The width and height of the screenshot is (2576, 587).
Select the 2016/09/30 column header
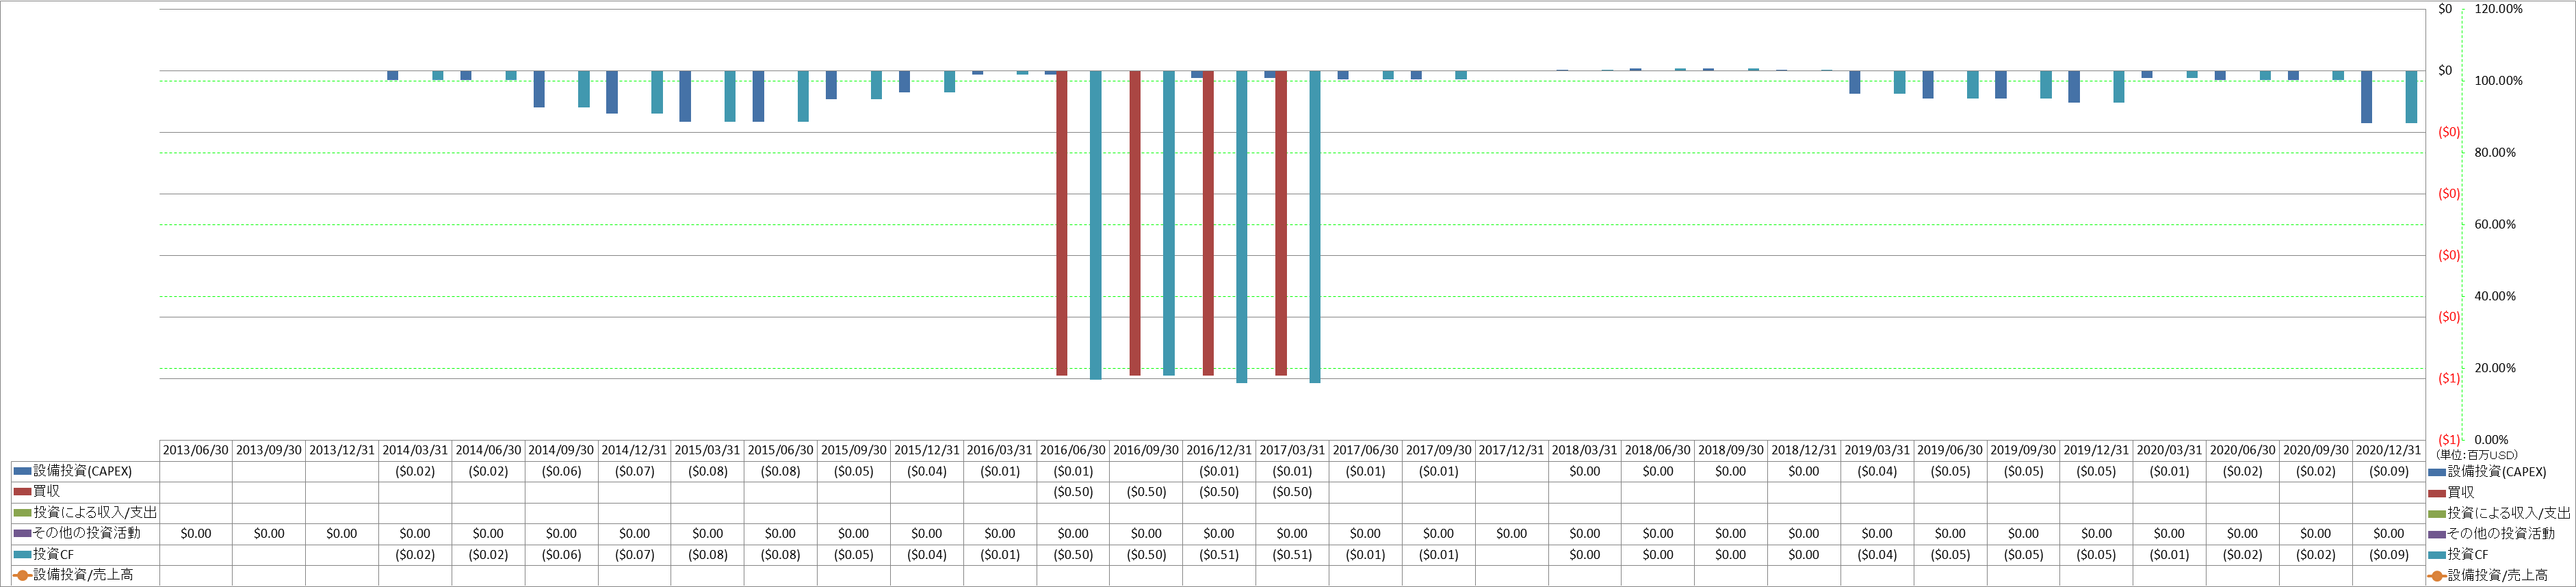[x=1146, y=450]
